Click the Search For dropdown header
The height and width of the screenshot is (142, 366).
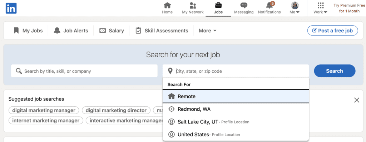point(179,84)
